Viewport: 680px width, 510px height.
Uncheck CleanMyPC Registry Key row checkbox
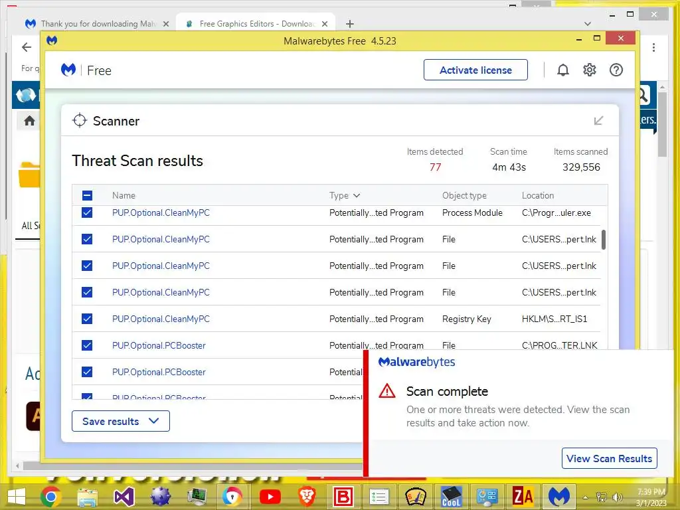coord(87,319)
